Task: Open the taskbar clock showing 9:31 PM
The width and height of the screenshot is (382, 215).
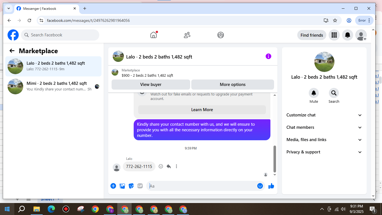Action: click(356, 209)
